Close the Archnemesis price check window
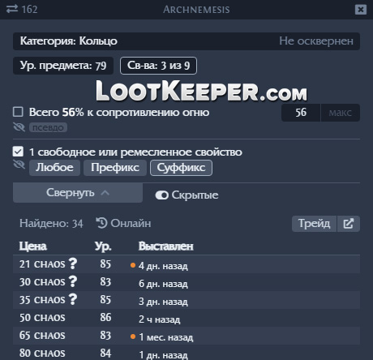Image resolution: width=373 pixels, height=360 pixels. click(x=361, y=10)
